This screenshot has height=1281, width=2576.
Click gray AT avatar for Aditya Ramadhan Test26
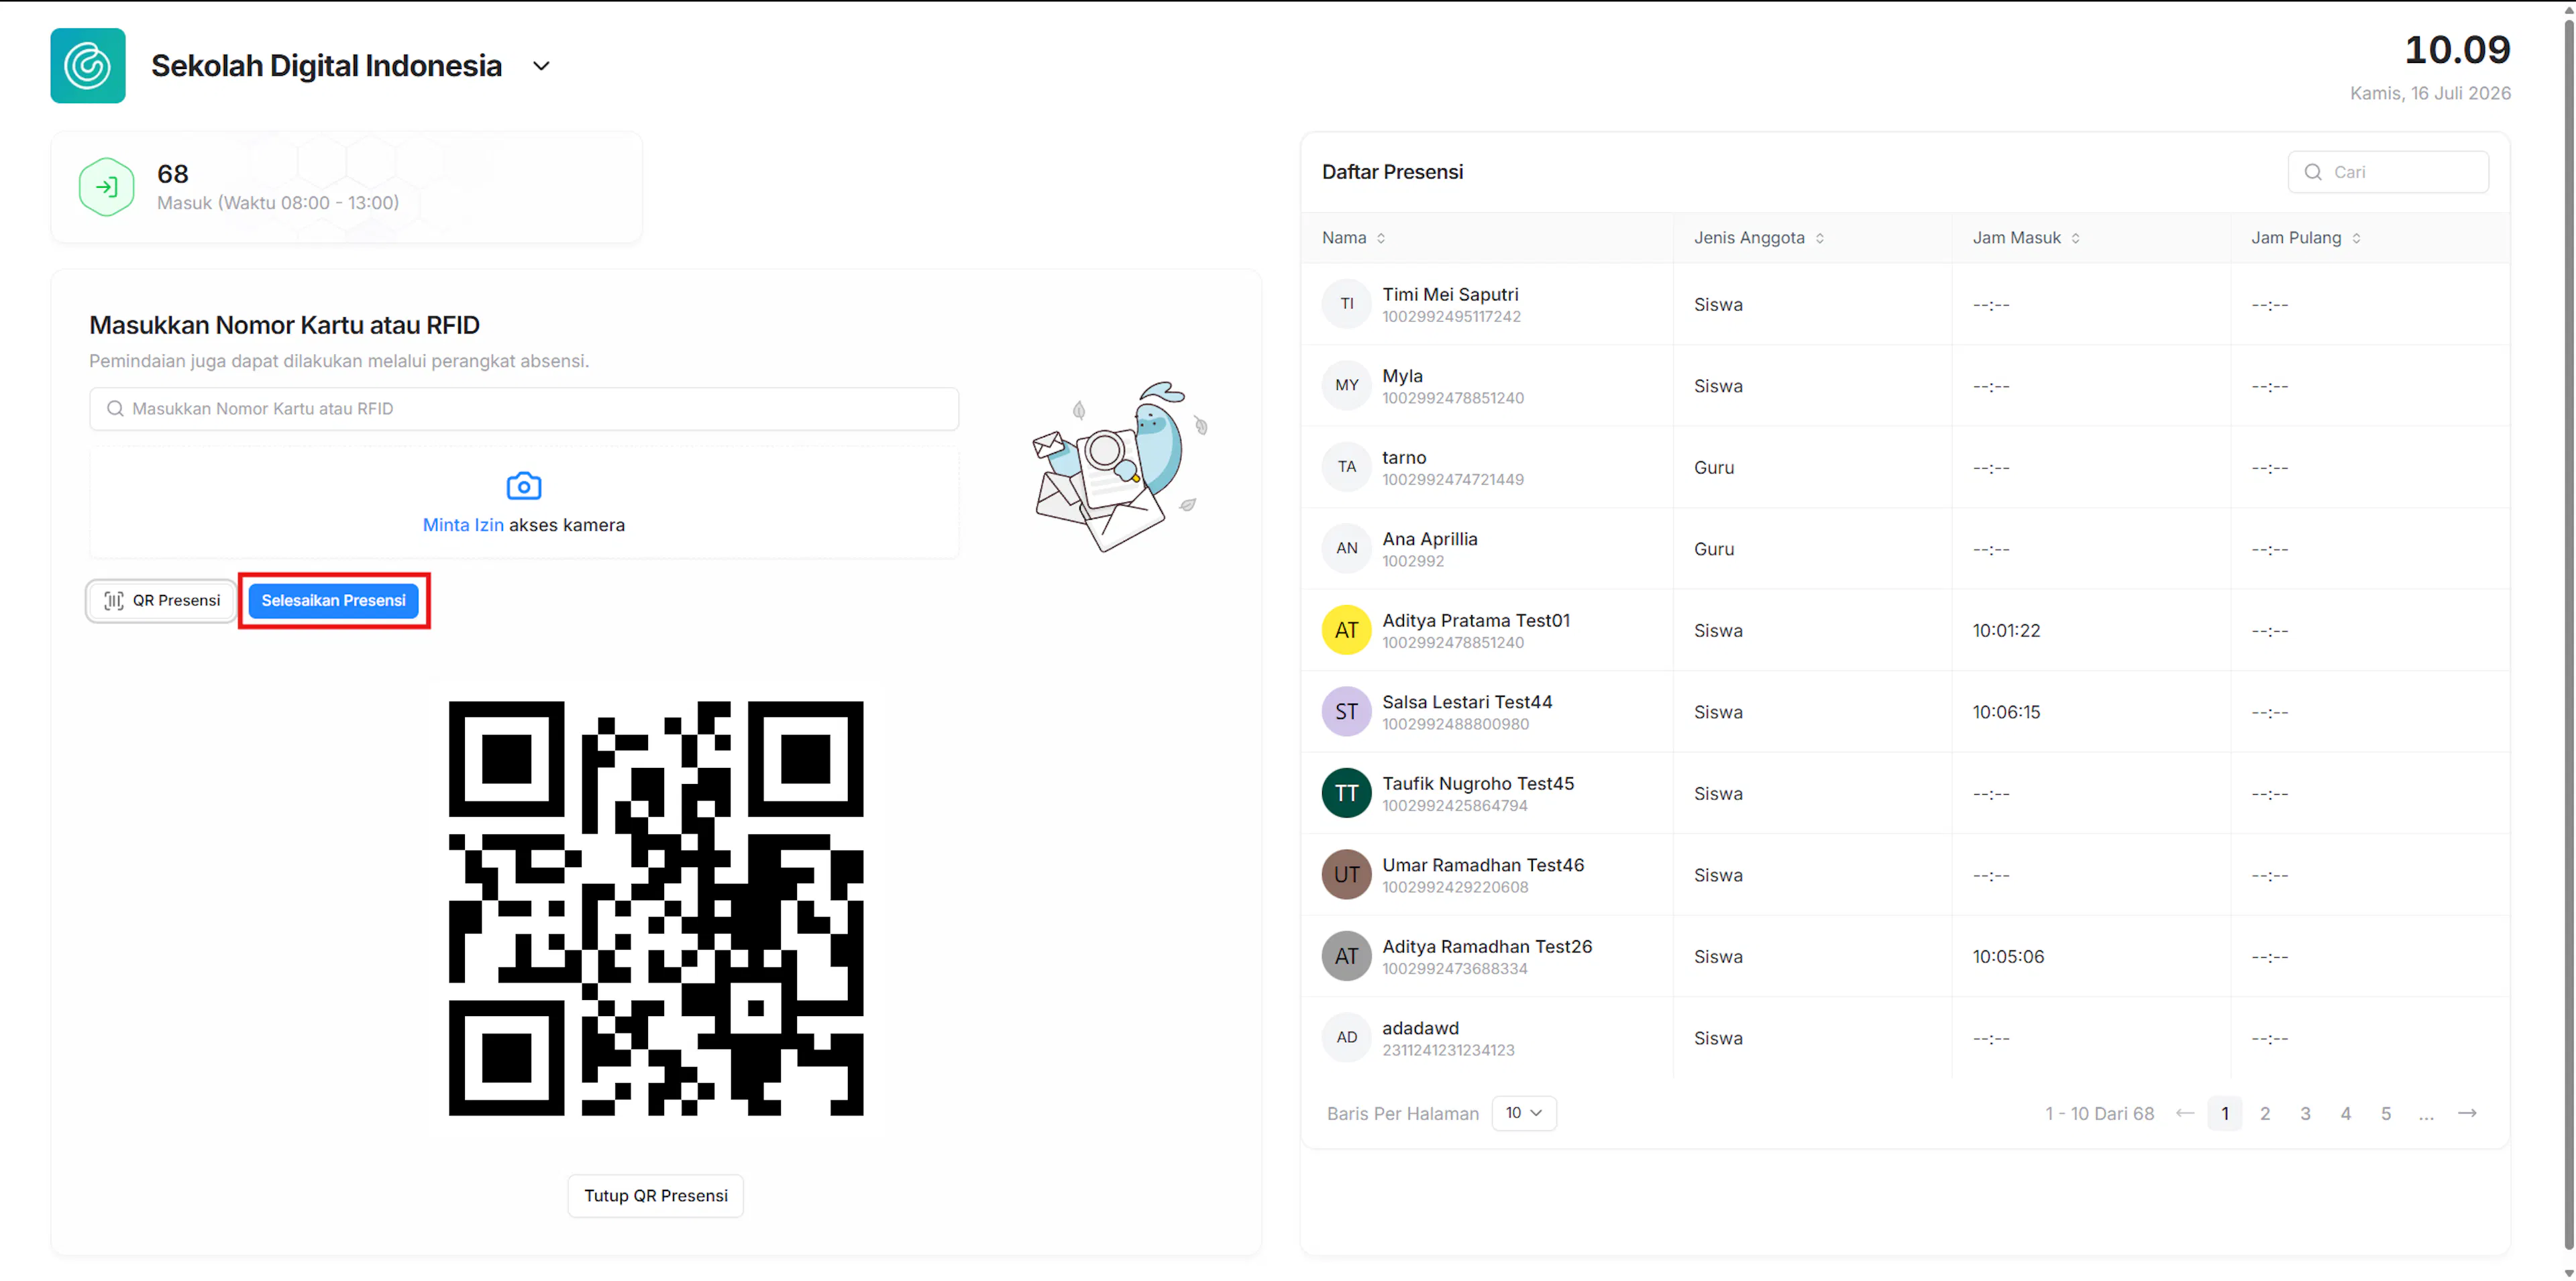click(1347, 956)
